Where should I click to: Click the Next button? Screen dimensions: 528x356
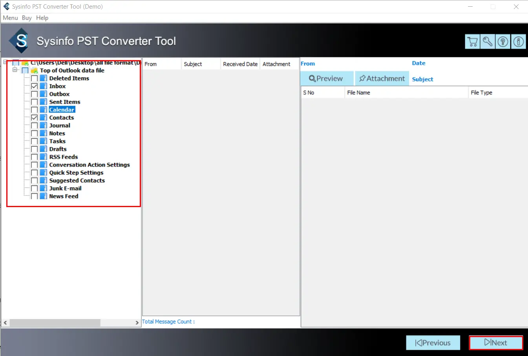[496, 343]
